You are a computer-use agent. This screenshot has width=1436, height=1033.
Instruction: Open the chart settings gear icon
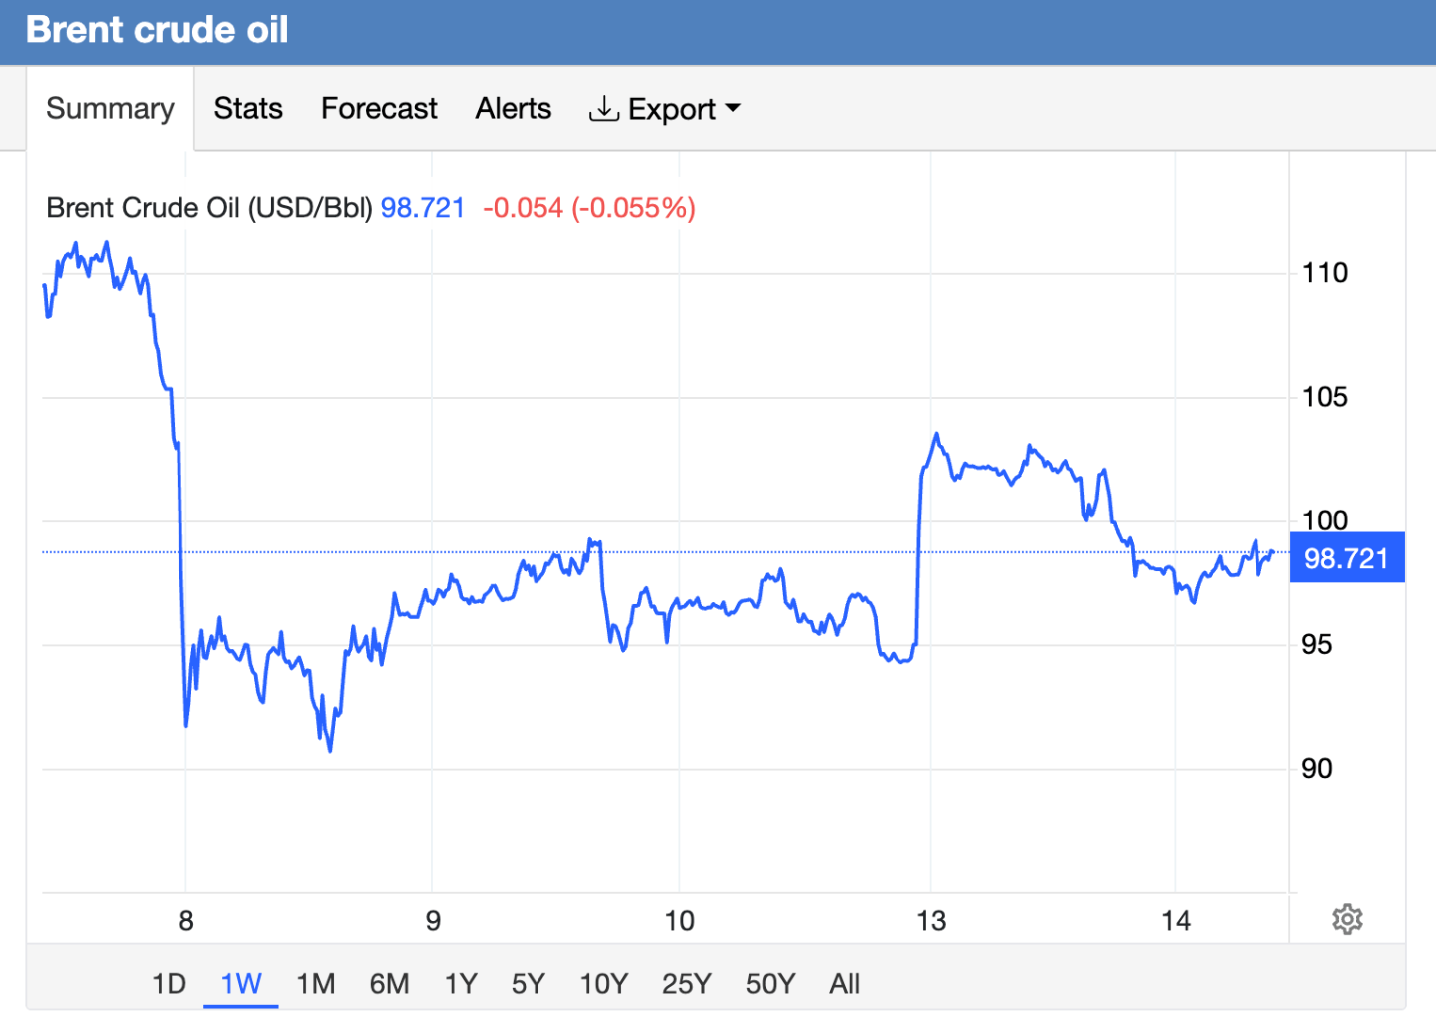pyautogui.click(x=1347, y=919)
